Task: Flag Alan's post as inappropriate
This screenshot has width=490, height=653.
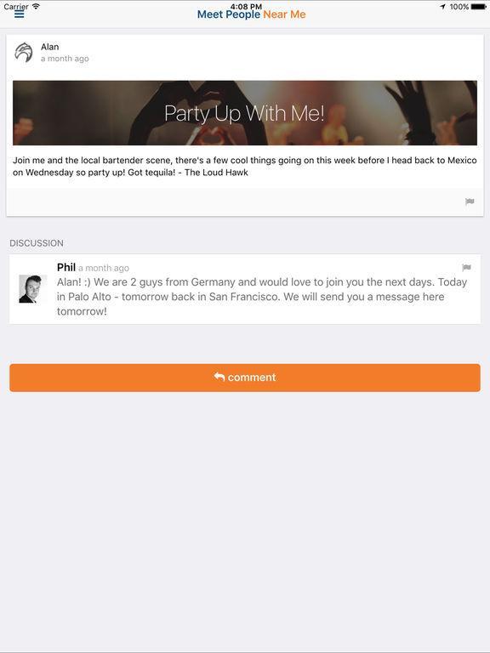Action: [x=470, y=202]
